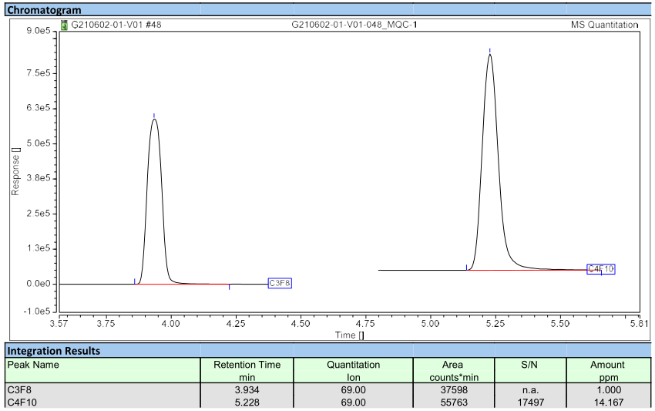Select the C4F10 peak label box
This screenshot has height=411, width=655.
click(601, 269)
